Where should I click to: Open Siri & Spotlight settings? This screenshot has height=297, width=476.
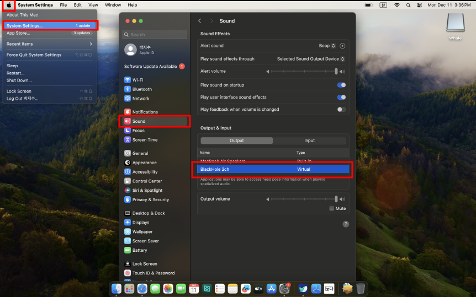tap(143, 190)
